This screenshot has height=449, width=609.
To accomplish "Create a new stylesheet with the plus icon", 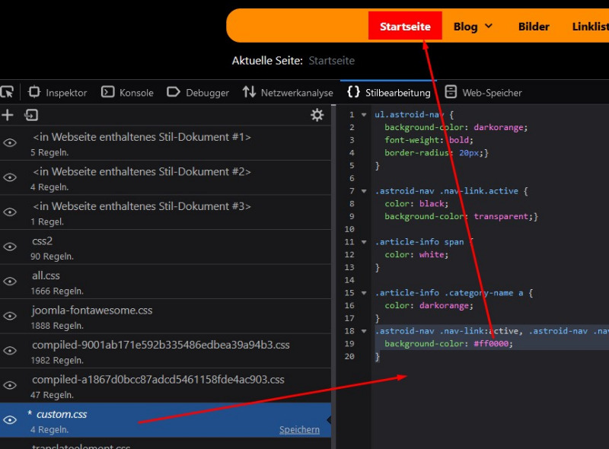I will pos(8,115).
